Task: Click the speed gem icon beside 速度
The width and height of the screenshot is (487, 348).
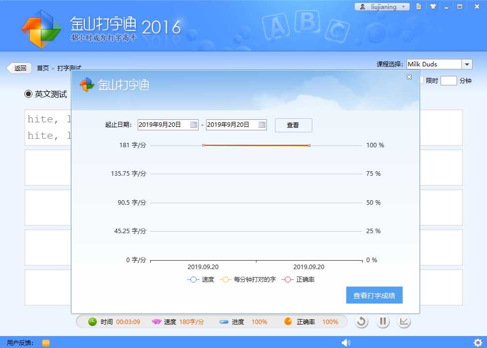Action: tap(157, 322)
